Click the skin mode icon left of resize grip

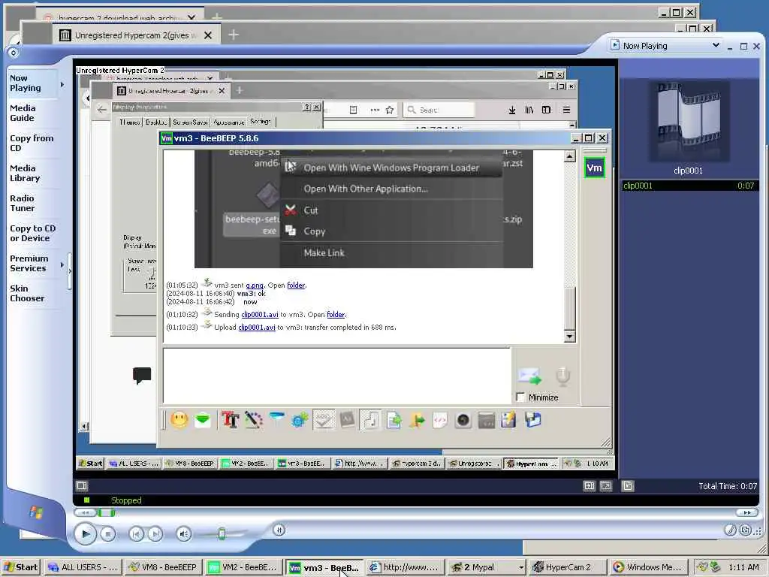746,530
